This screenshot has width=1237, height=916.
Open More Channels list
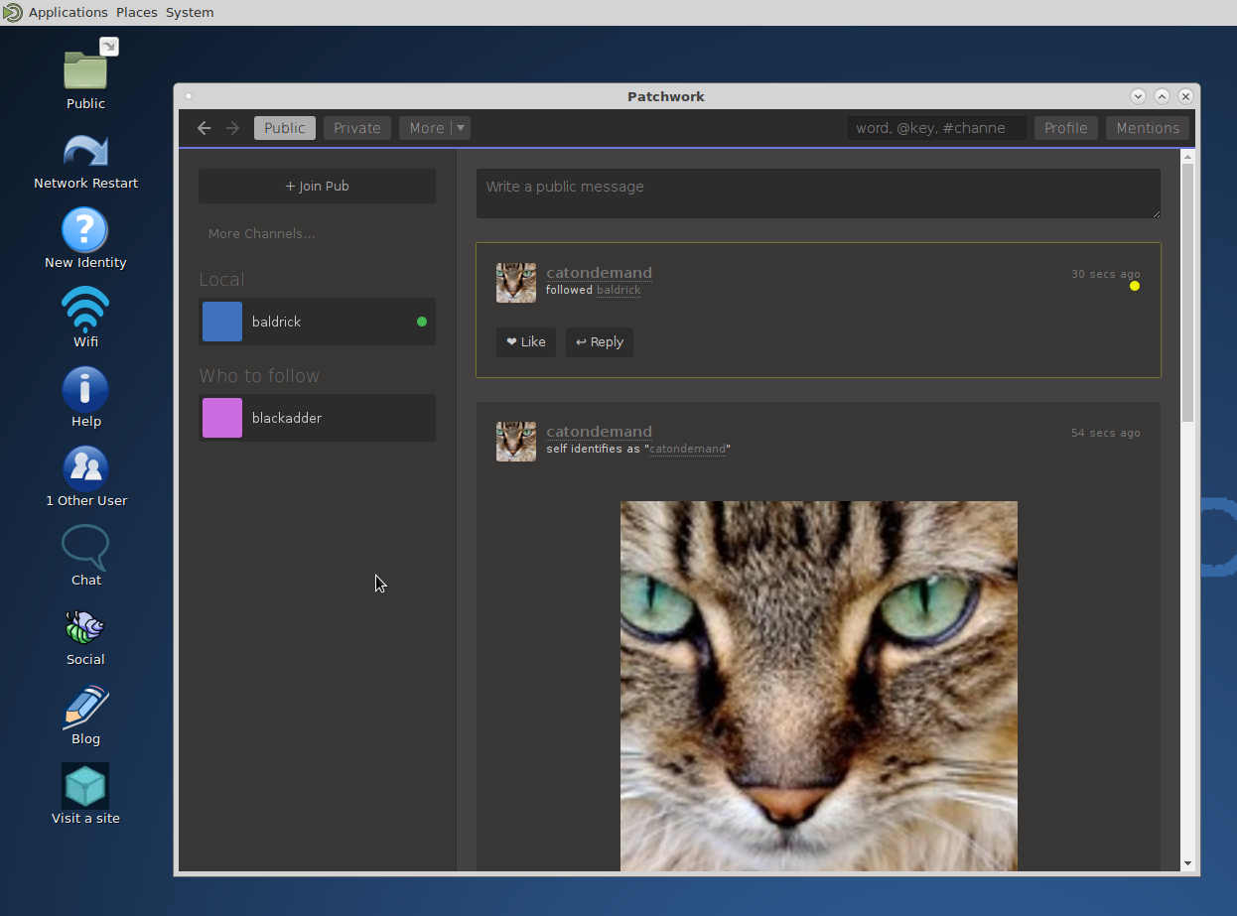click(261, 234)
